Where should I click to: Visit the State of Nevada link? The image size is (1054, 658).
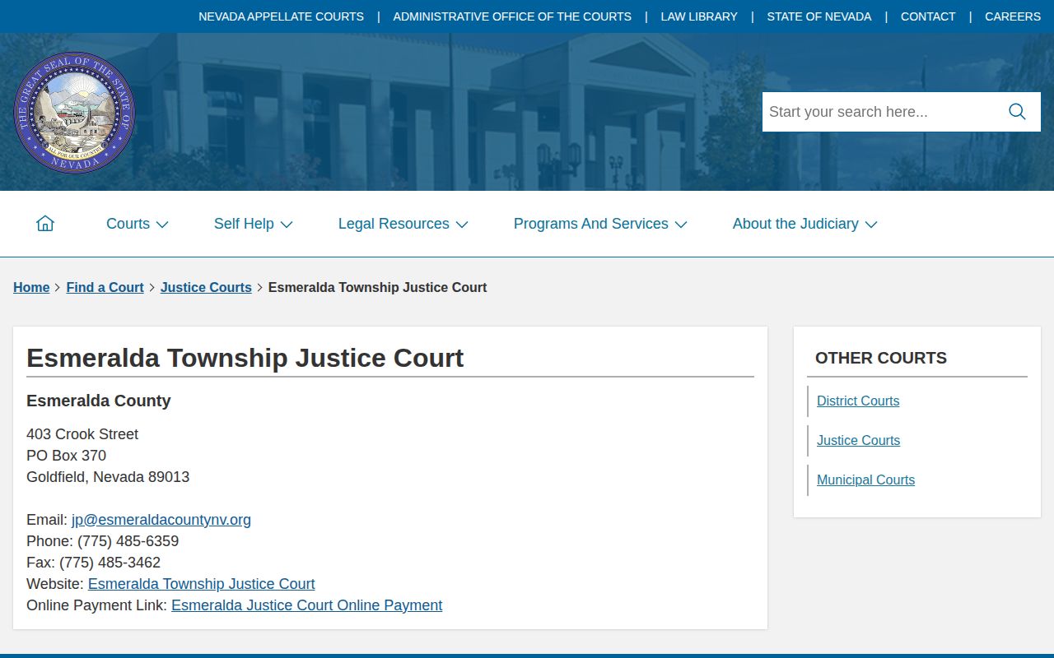(x=819, y=16)
